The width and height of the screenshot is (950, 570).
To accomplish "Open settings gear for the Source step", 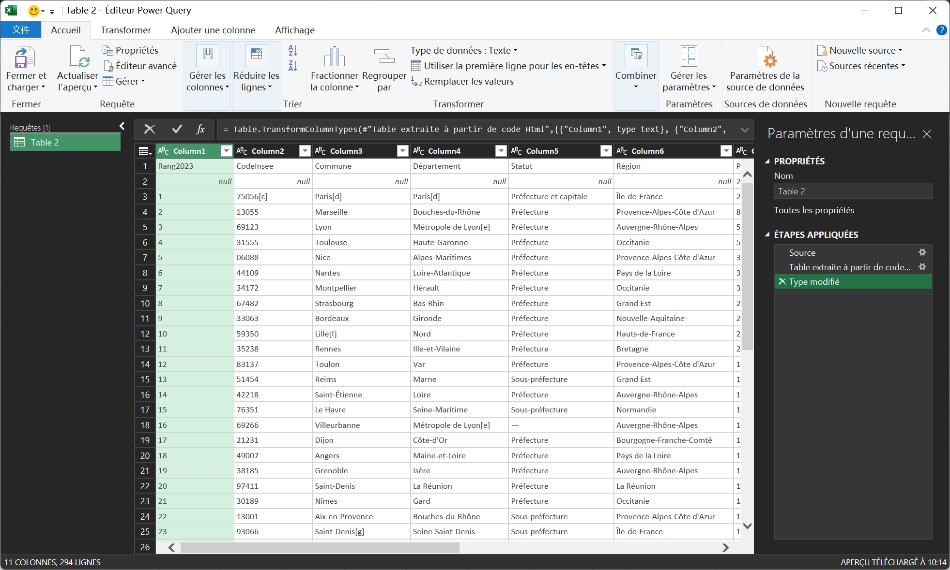I will (x=922, y=252).
